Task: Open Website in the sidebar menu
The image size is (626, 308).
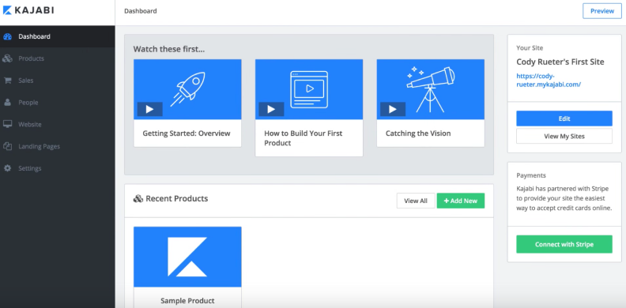Action: 58,125
